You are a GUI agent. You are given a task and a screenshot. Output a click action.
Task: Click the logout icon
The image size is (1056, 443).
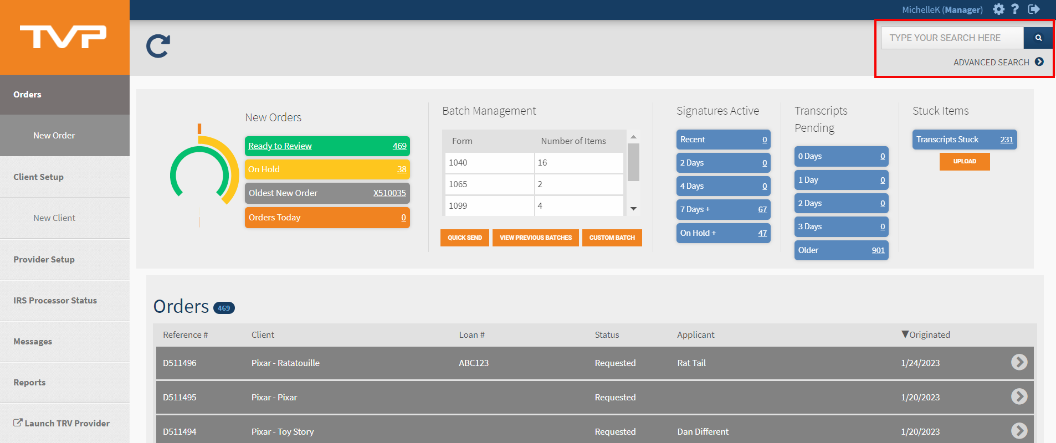[x=1034, y=9]
